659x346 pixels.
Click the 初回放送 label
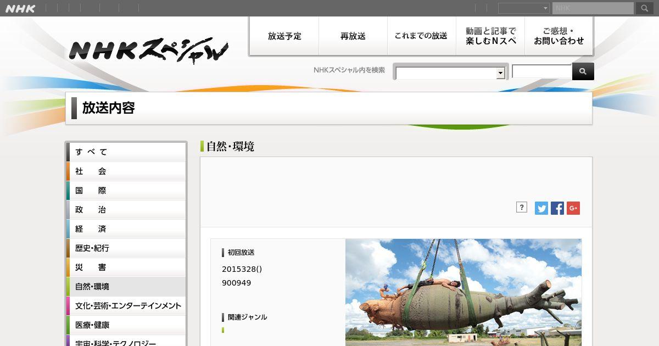coord(241,253)
